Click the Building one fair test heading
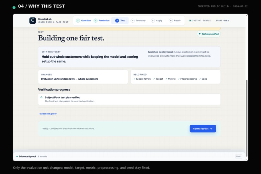 [x=71, y=38]
